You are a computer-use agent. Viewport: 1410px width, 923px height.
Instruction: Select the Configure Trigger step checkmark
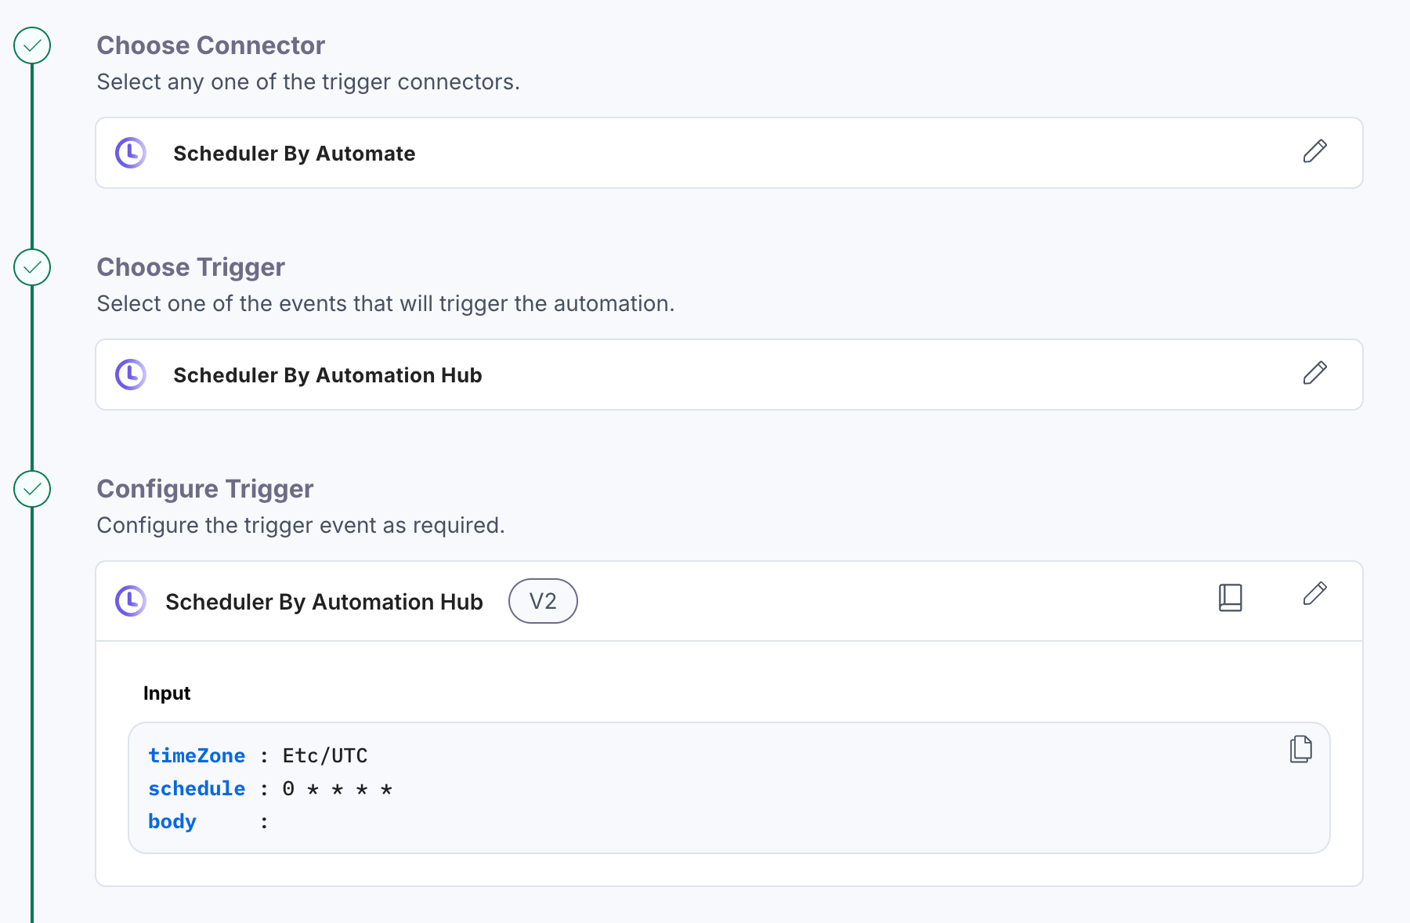[32, 489]
